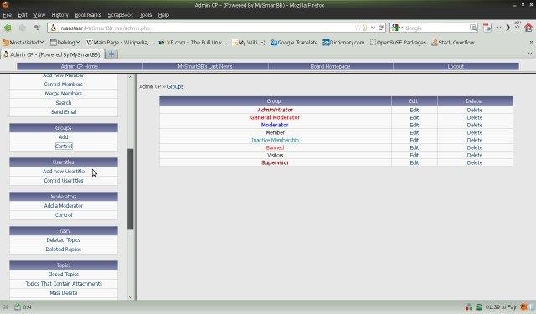The image size is (536, 314).
Task: Open the Help menu
Action: click(163, 15)
